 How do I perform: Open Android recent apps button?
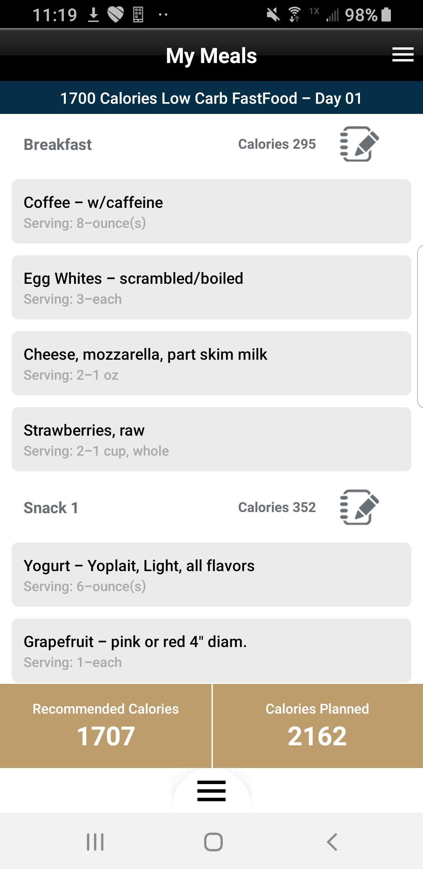[95, 842]
